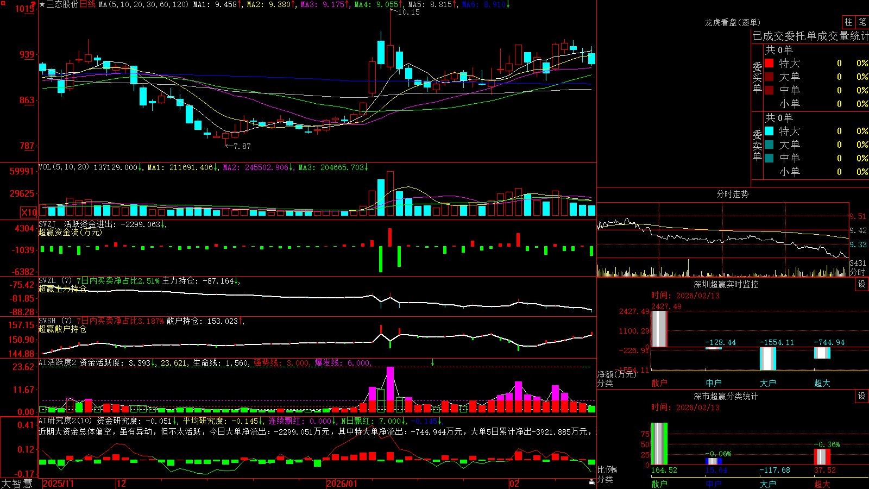Click the white star icon before 三态股份
The width and height of the screenshot is (869, 489).
[x=42, y=4]
